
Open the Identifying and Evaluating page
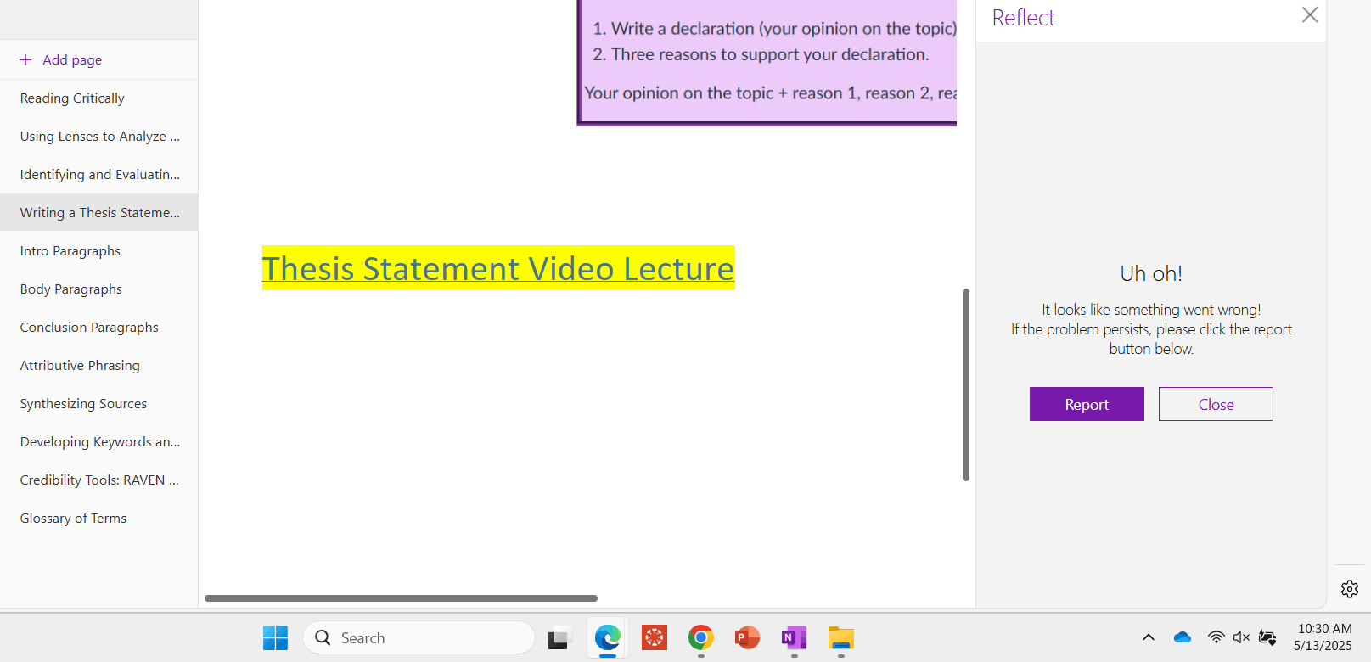point(98,174)
